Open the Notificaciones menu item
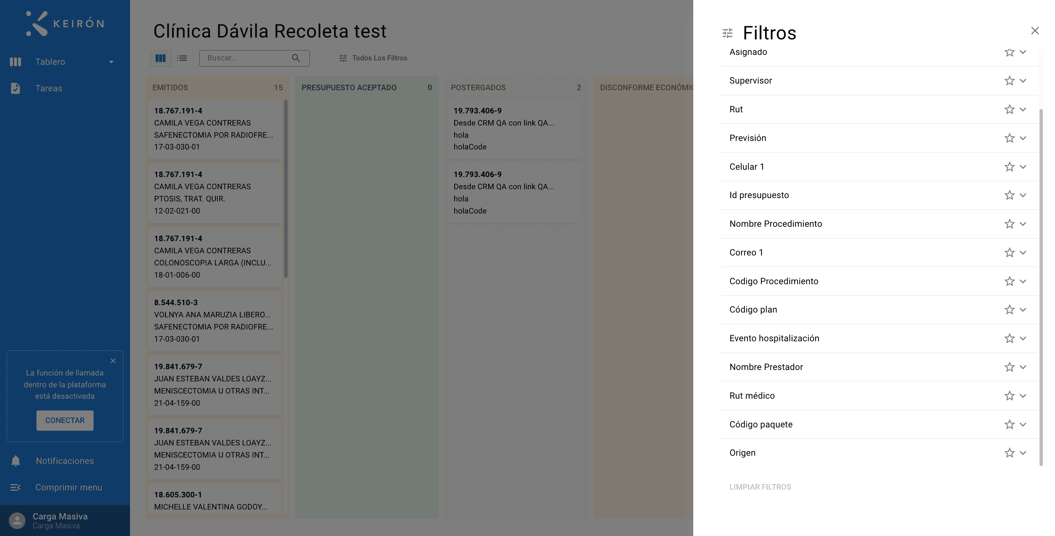 click(x=65, y=461)
